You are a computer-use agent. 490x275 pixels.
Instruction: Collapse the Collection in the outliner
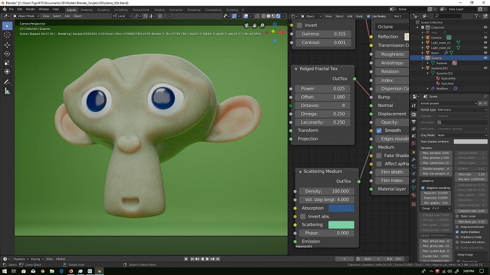pyautogui.click(x=418, y=28)
